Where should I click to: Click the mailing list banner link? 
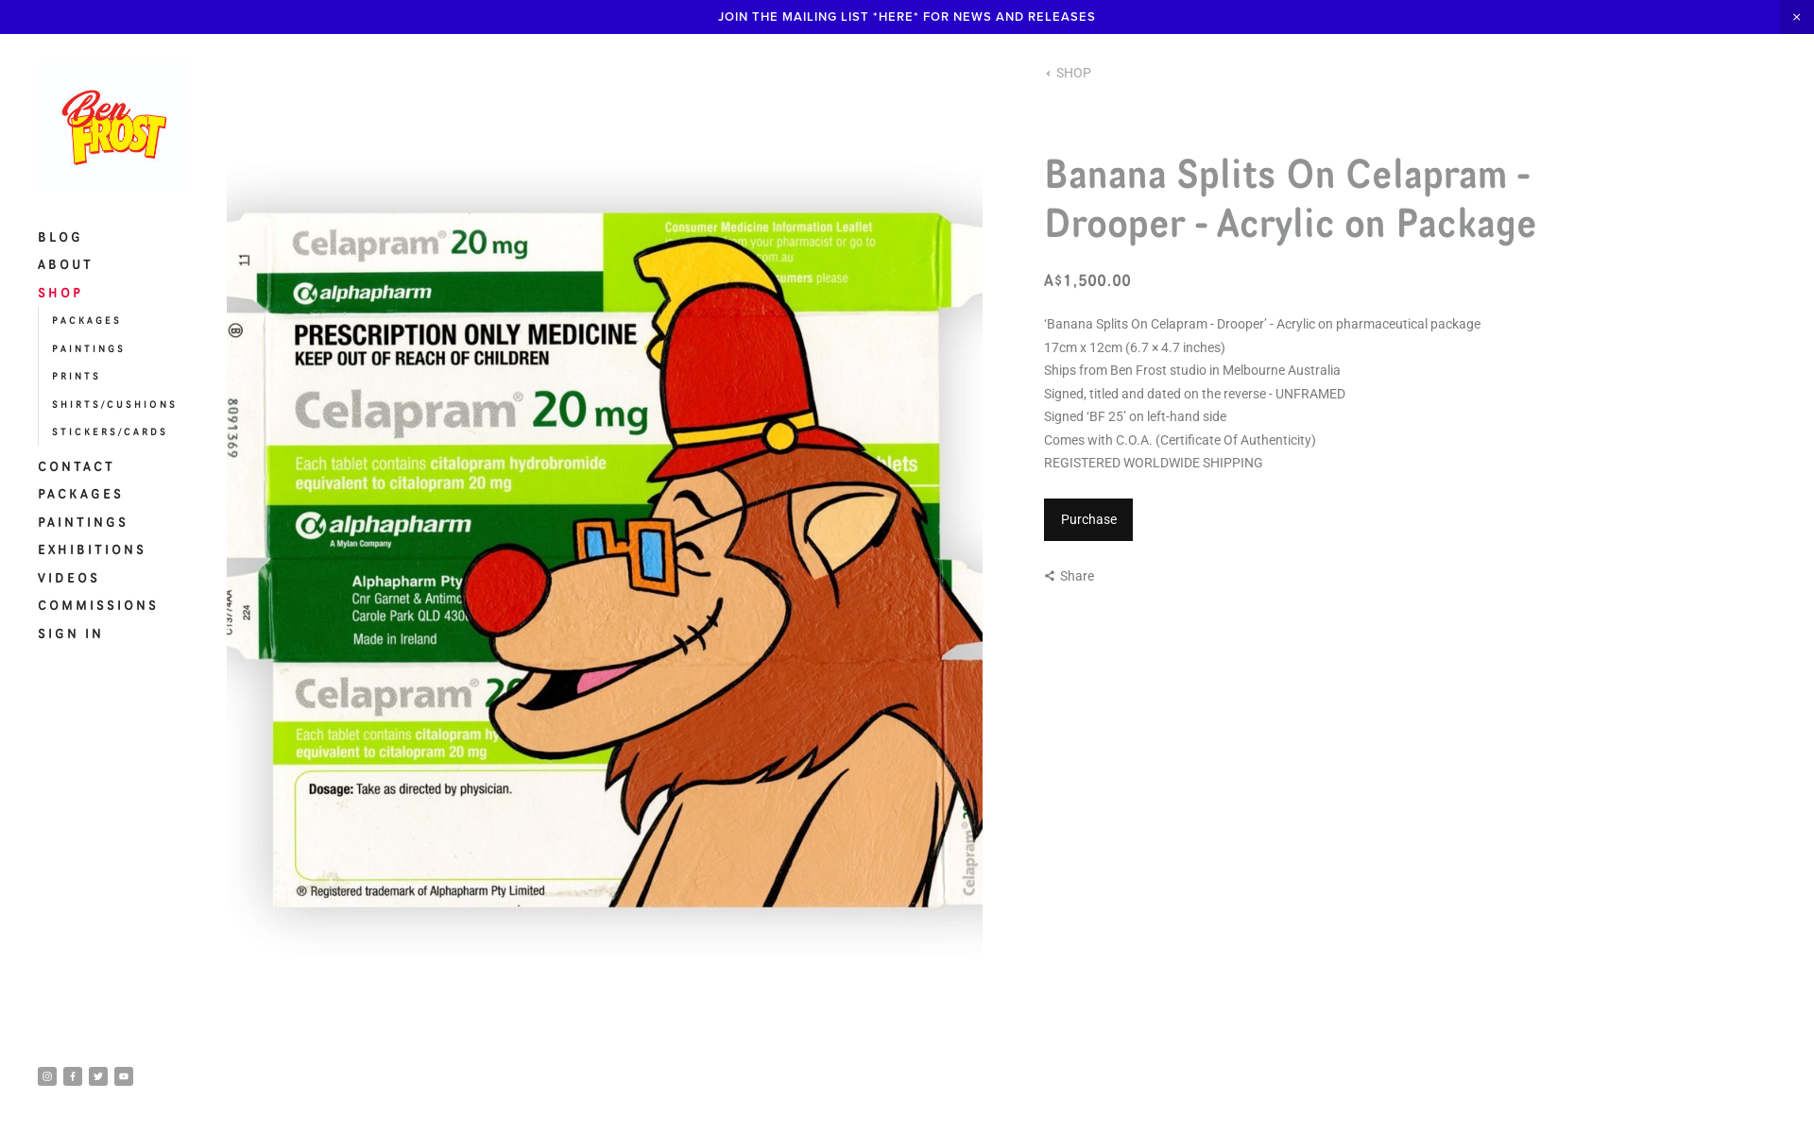(906, 17)
